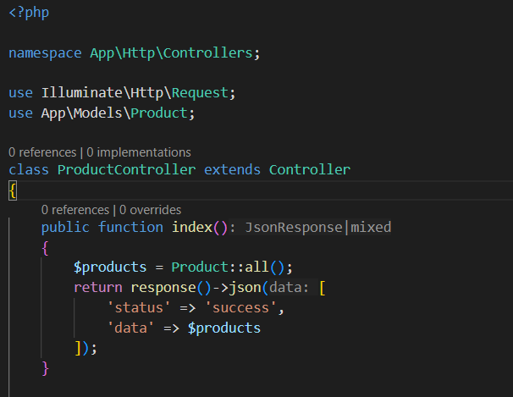Click the index function name

[x=191, y=227]
